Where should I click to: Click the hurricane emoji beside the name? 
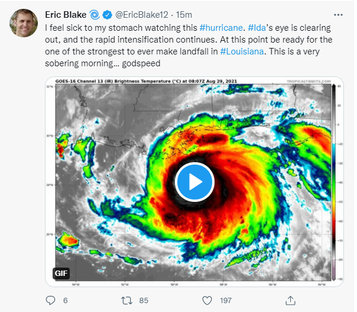pos(95,14)
